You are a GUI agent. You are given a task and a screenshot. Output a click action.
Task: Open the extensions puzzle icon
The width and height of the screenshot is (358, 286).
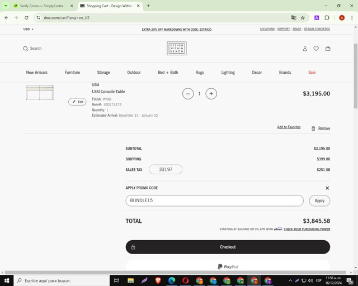[327, 18]
